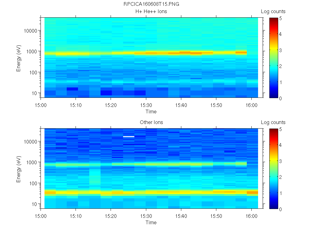Click 16:00 tick label of Other Ions plot

(251, 216)
